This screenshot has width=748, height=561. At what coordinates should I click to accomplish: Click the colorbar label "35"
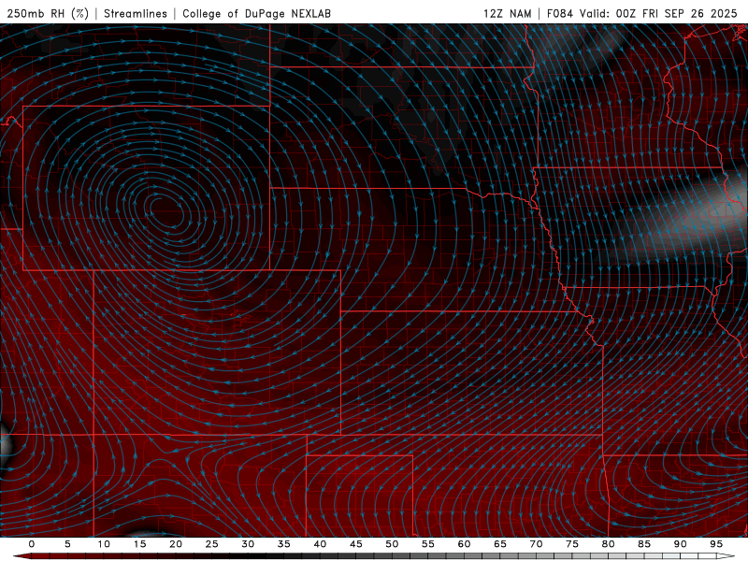tap(284, 544)
